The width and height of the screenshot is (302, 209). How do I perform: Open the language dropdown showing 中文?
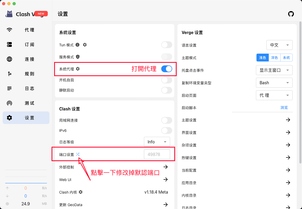pyautogui.click(x=279, y=45)
